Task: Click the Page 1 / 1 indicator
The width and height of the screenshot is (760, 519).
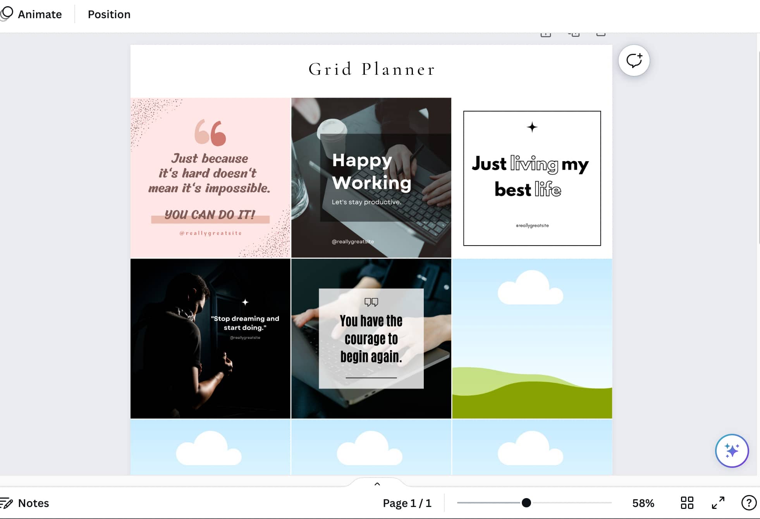Action: coord(407,503)
